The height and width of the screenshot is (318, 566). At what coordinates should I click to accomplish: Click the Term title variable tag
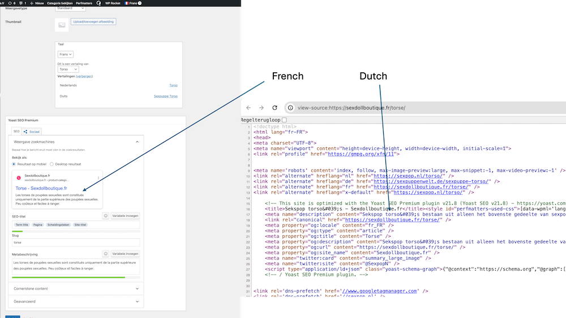[x=22, y=225]
